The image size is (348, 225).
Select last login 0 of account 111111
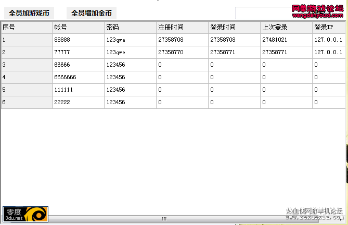pos(286,90)
